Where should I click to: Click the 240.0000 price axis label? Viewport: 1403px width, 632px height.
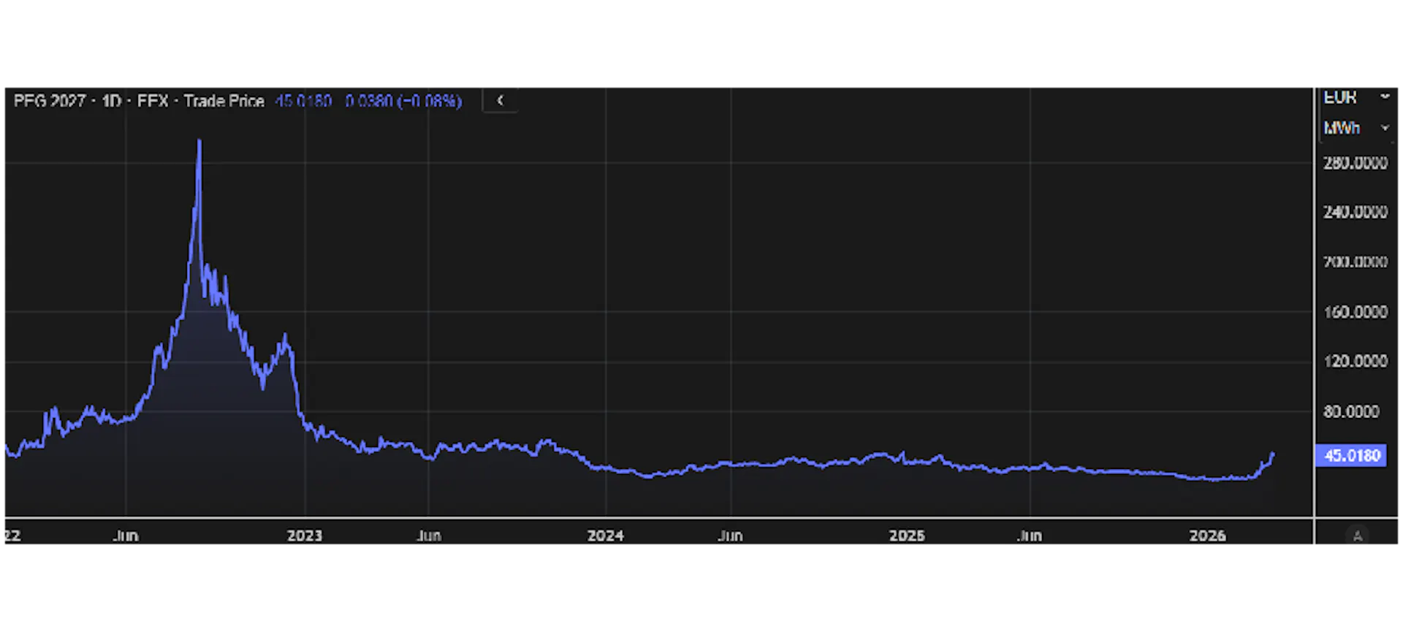pyautogui.click(x=1355, y=212)
